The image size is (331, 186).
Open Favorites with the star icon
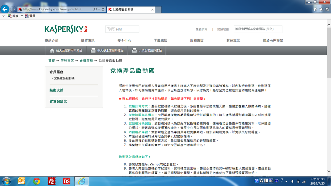[x=321, y=9]
